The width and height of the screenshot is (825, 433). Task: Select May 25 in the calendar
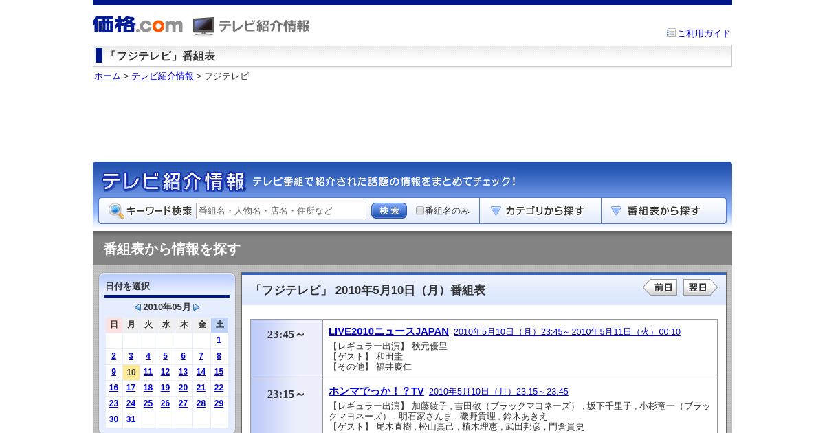148,403
